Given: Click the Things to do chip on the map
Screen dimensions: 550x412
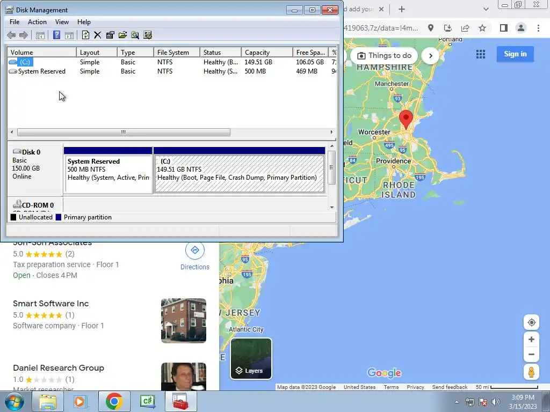Looking at the screenshot, I should [x=384, y=55].
